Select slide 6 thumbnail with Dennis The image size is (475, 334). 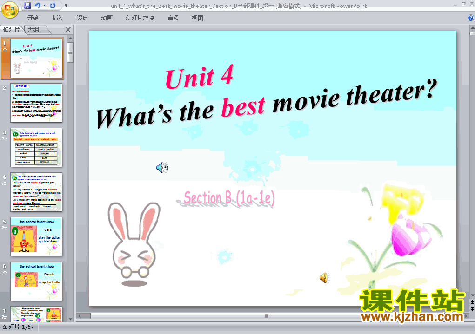(x=36, y=281)
